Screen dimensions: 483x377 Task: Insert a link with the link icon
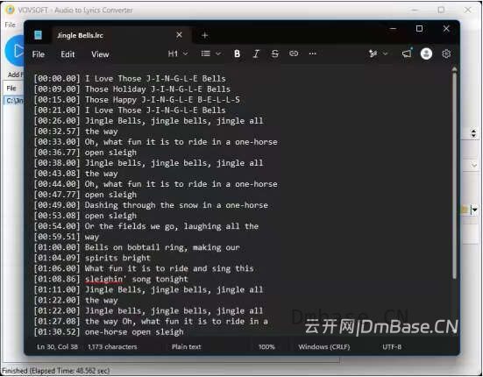[x=294, y=53]
